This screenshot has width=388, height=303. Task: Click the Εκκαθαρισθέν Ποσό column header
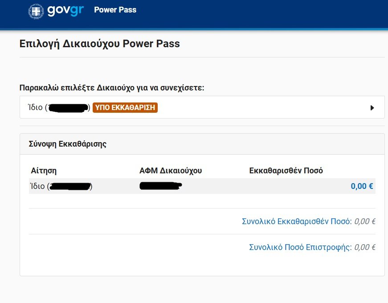click(x=286, y=171)
